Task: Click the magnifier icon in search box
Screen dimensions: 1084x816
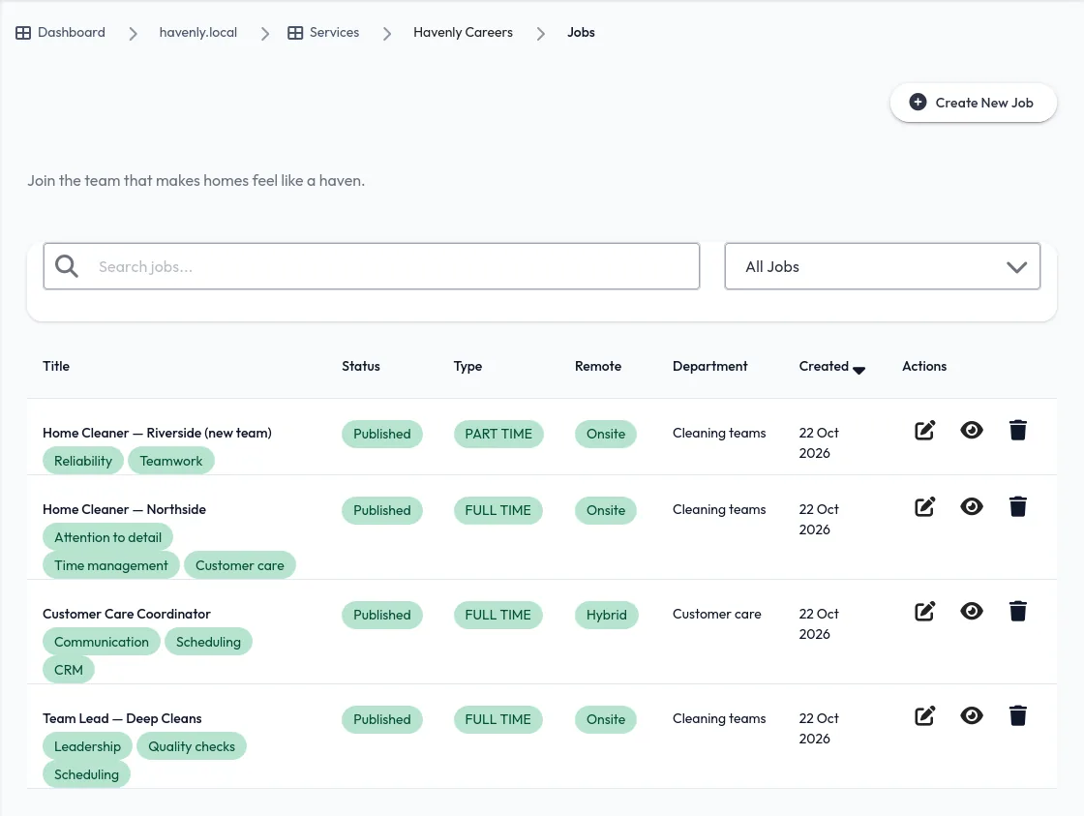Action: [67, 266]
